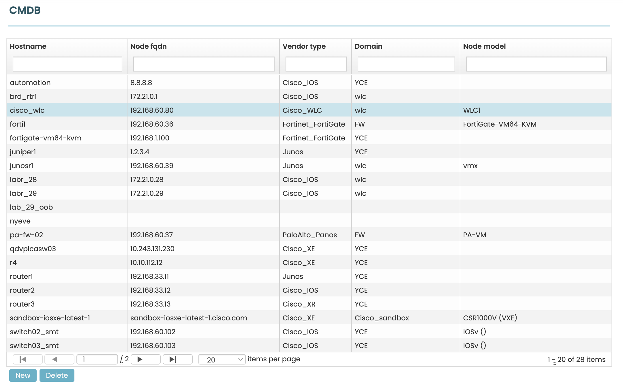Click the Vendor type filter input

tap(316, 64)
